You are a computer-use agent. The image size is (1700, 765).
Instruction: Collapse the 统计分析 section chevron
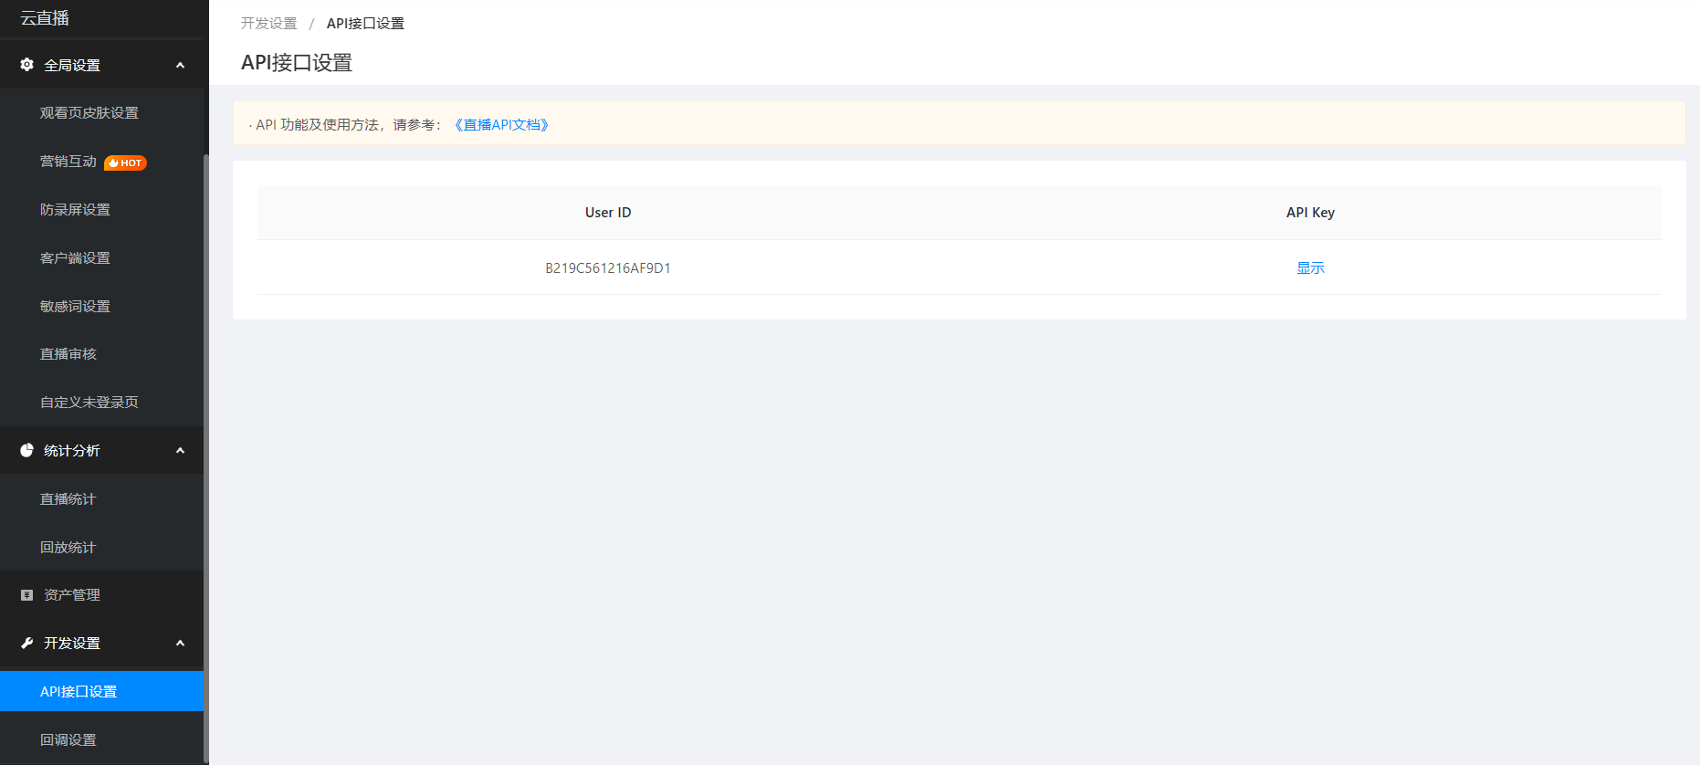point(180,450)
